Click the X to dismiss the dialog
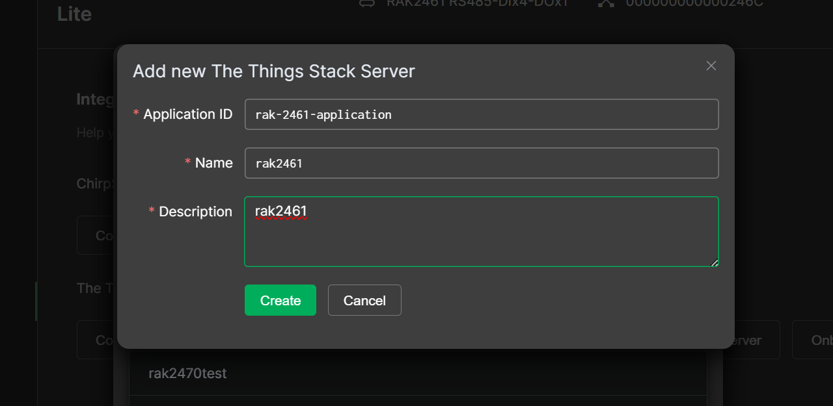The width and height of the screenshot is (833, 406). click(711, 66)
